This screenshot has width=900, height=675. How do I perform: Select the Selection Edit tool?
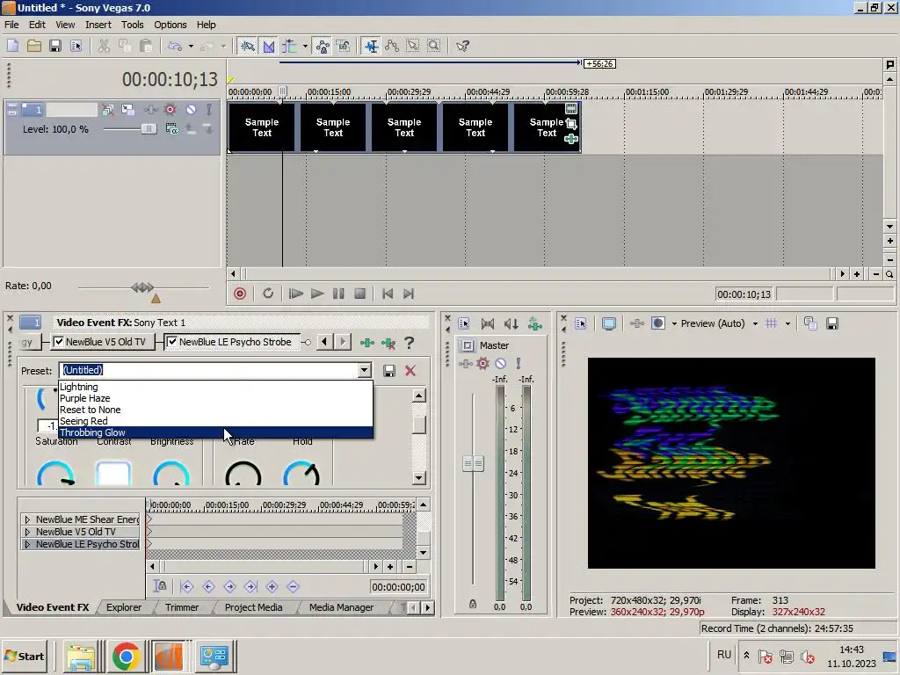tap(413, 46)
